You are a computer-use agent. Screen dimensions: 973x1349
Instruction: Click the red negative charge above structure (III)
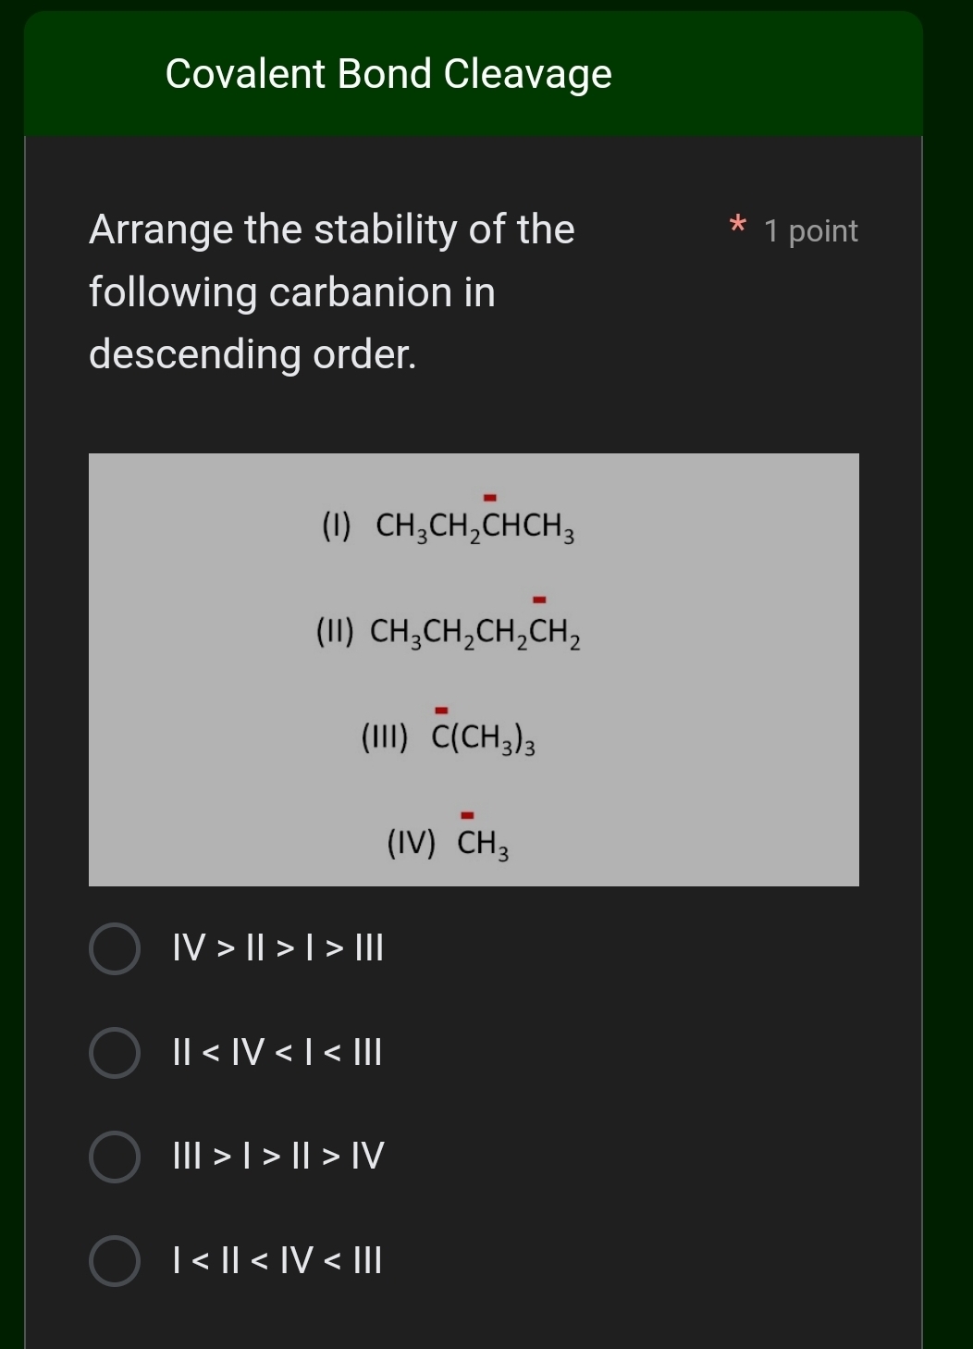click(x=441, y=711)
